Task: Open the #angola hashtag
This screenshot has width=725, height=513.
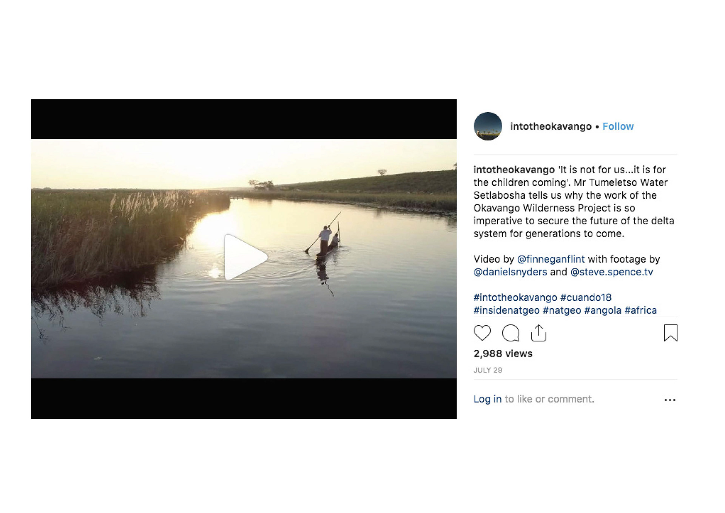Action: (x=603, y=311)
